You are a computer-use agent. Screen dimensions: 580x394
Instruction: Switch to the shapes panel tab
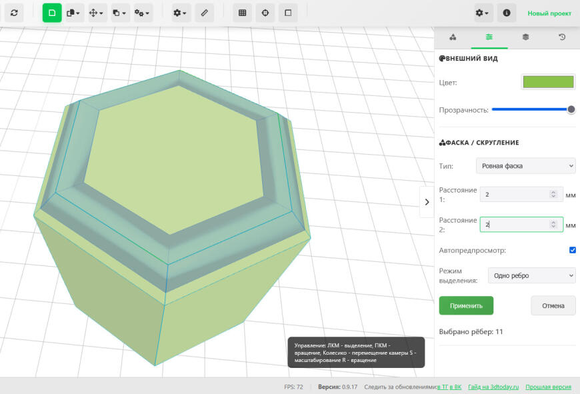453,37
